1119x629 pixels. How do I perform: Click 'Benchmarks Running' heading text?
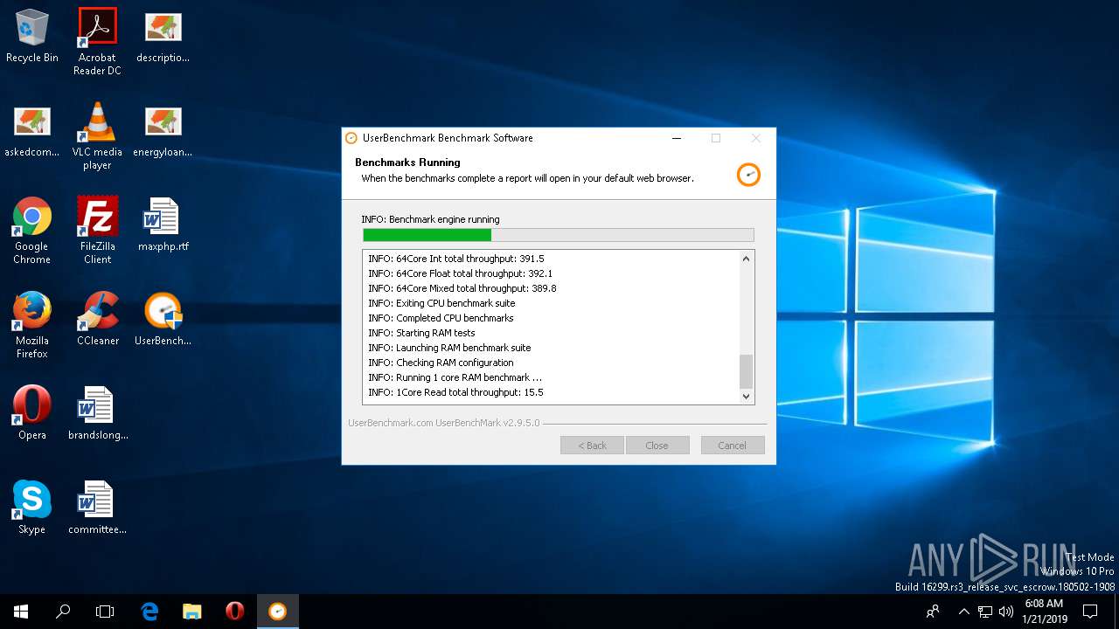[407, 162]
